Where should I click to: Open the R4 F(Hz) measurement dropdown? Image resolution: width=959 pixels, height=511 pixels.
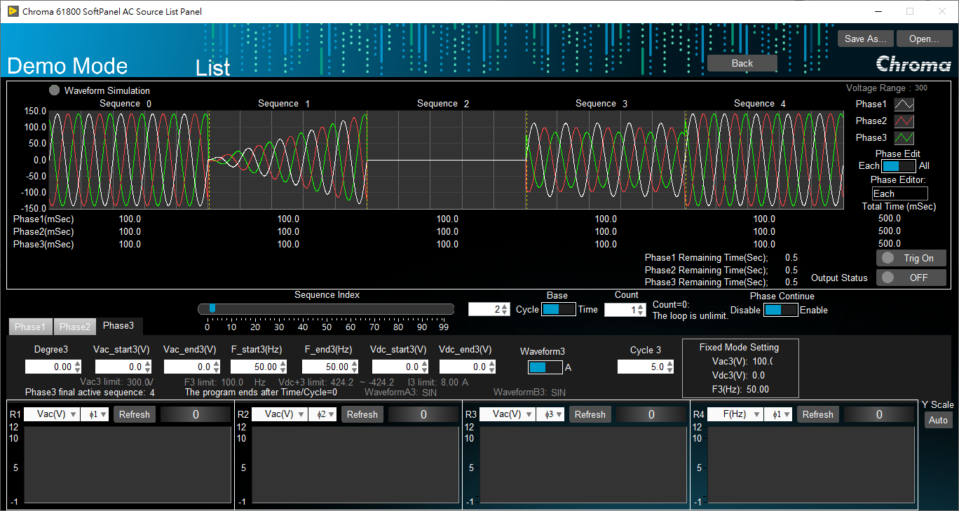click(x=735, y=414)
